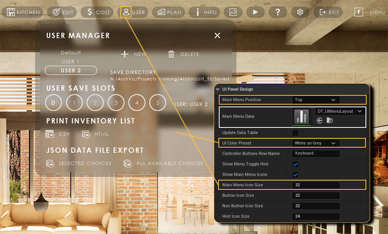
Task: Browse to asset in content browser icon
Action: pos(329,121)
